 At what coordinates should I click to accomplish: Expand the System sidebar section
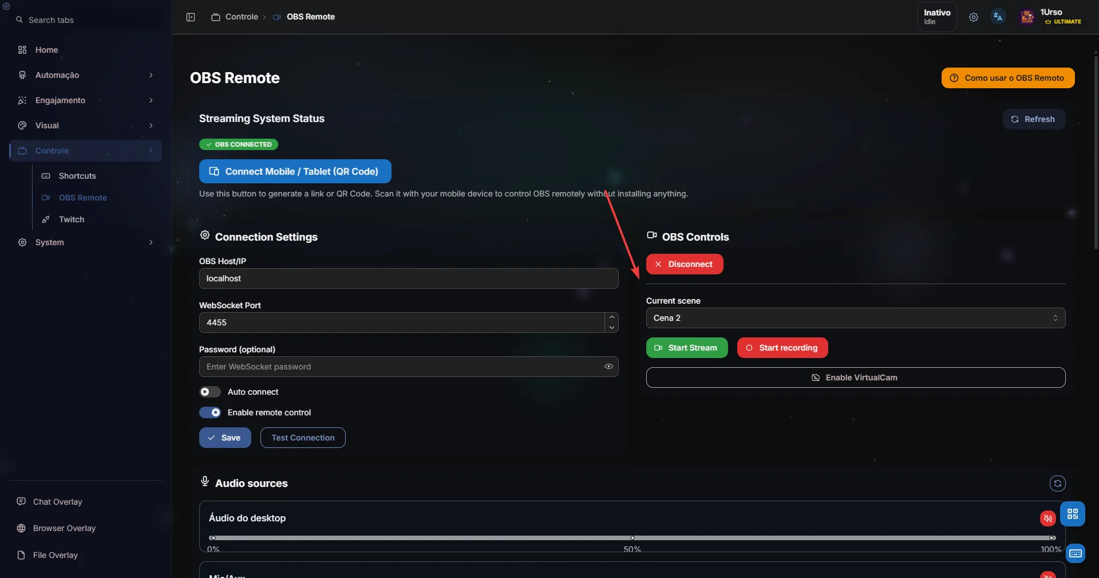tap(86, 242)
